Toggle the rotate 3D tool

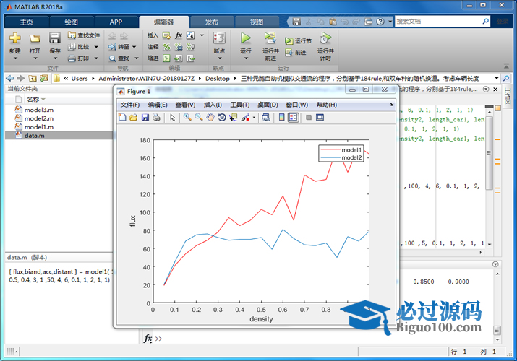point(222,117)
